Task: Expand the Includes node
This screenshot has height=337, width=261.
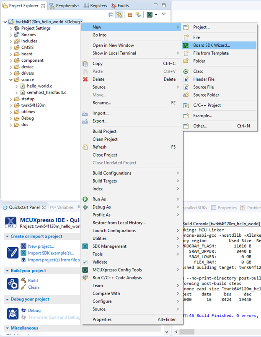Action: 11,41
